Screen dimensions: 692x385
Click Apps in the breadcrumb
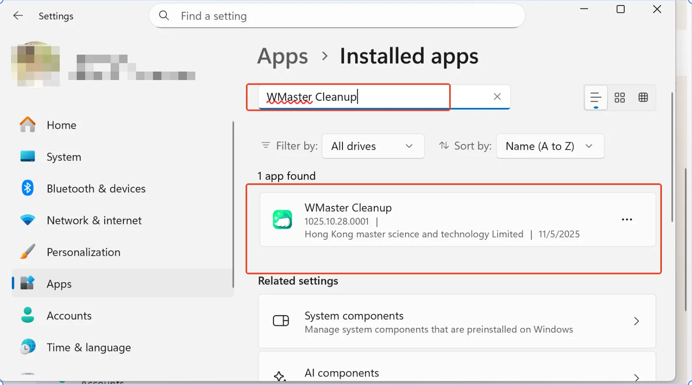[x=282, y=56]
